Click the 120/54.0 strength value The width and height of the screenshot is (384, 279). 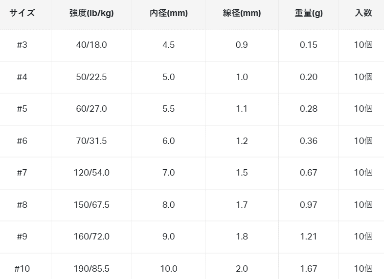click(91, 173)
